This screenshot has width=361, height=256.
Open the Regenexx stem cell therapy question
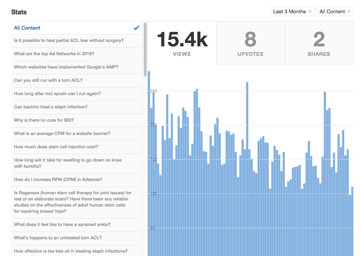(77, 202)
